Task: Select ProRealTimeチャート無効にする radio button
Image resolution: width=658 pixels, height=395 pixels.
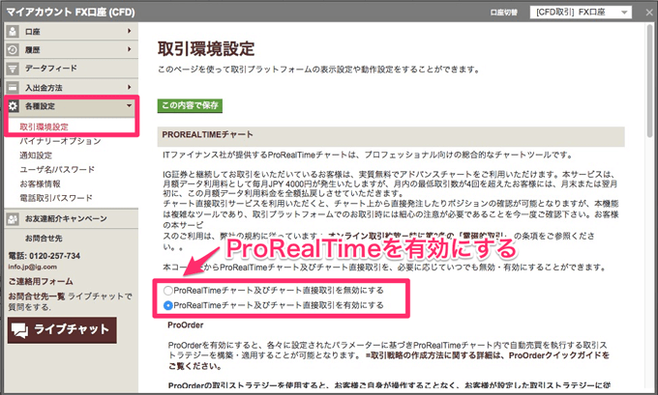Action: (x=167, y=291)
